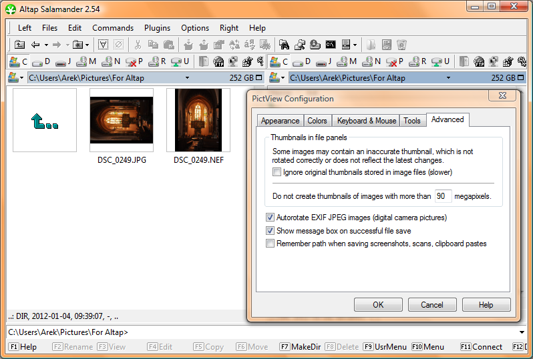Switch left panel to drive M
The width and height of the screenshot is (533, 359).
(x=86, y=61)
